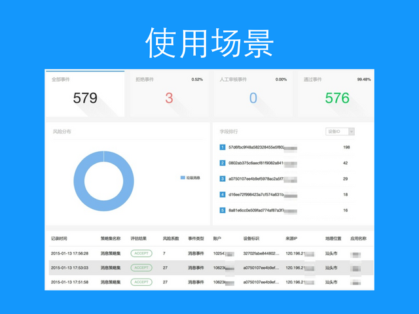The width and height of the screenshot is (419, 314).
Task: Select device ID starting with d16ee72f998423
Action: click(256, 194)
